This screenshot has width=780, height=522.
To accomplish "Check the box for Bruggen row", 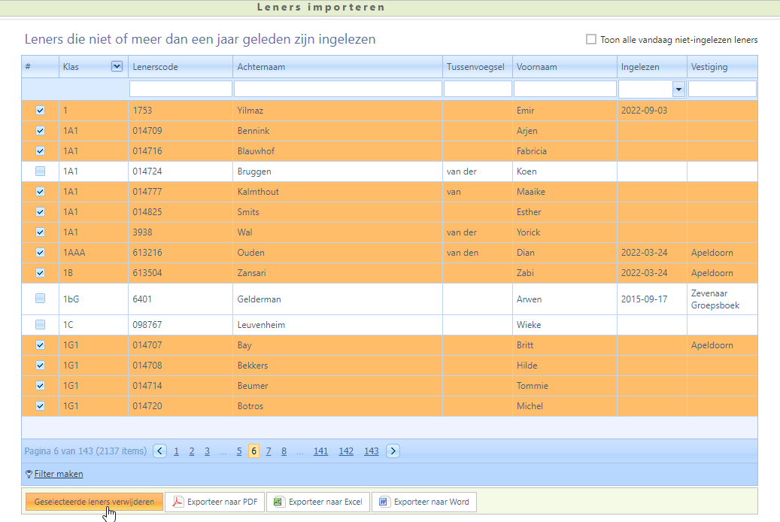I will (41, 171).
